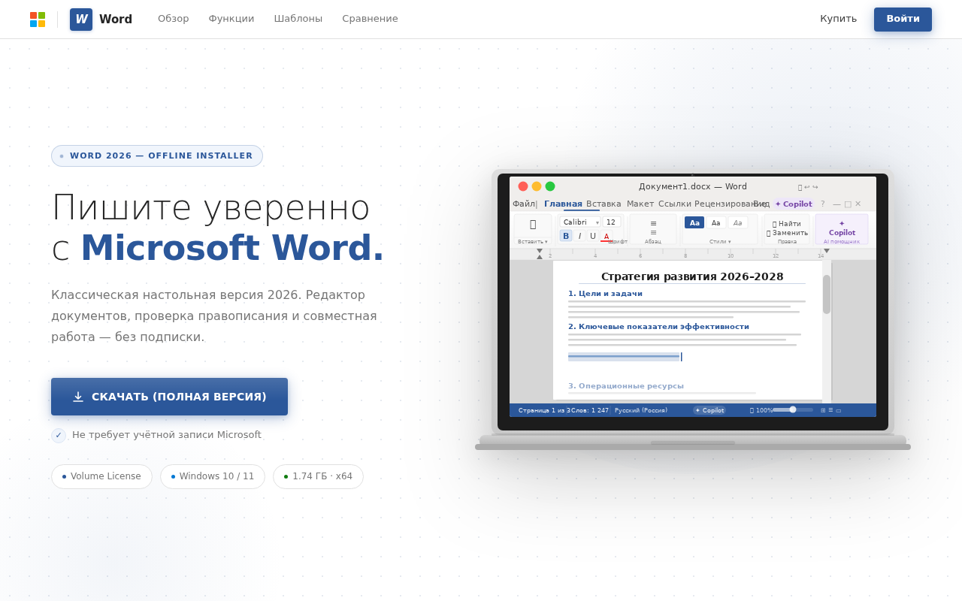The image size is (962, 601).
Task: Open the Сравнение navigation link
Action: click(371, 19)
